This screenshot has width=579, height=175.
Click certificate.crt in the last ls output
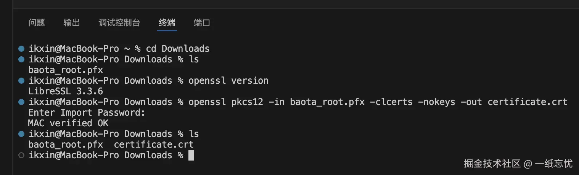154,145
